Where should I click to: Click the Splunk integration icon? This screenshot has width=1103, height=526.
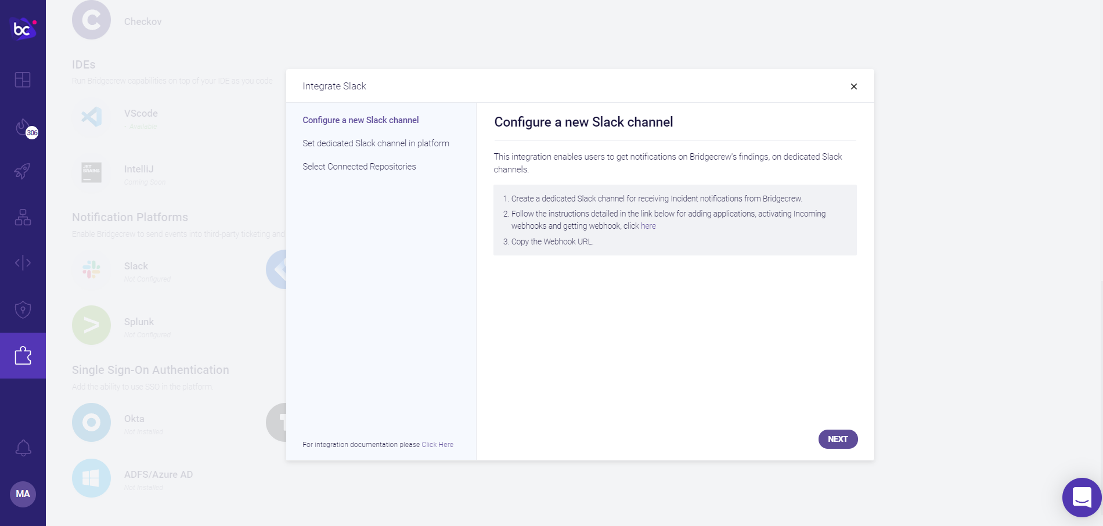pos(91,325)
